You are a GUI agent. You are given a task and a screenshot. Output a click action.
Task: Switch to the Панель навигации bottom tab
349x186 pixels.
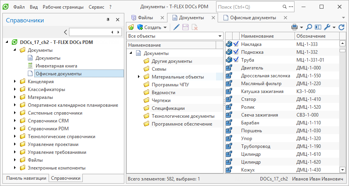coord(26,178)
